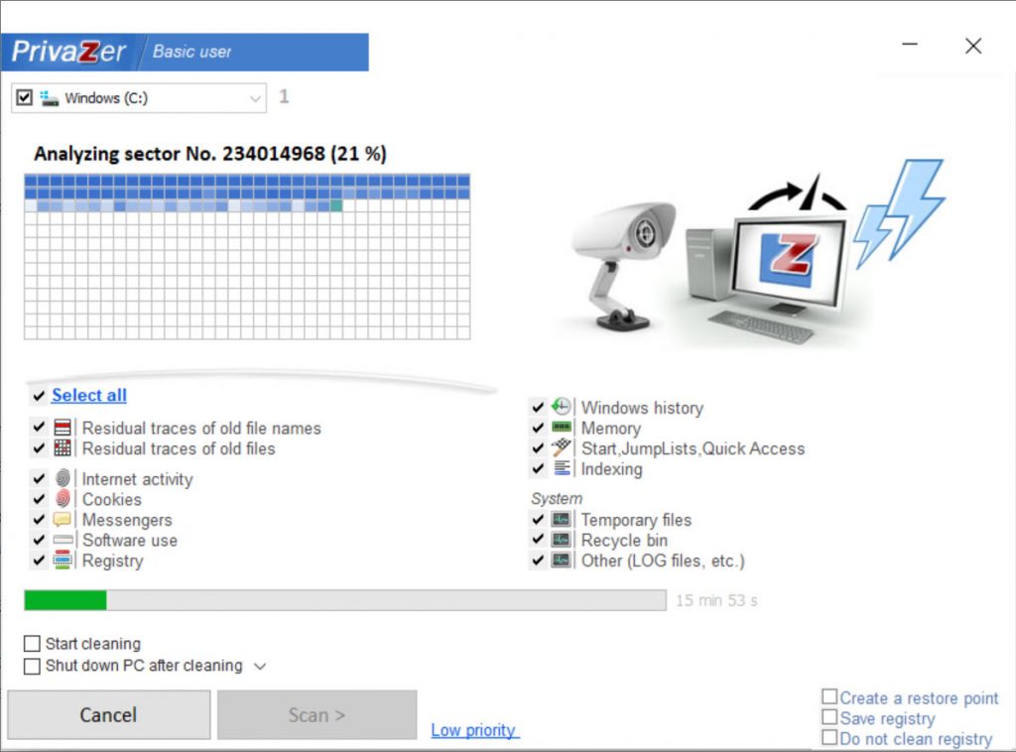Click the Indexing lines icon

coord(563,469)
